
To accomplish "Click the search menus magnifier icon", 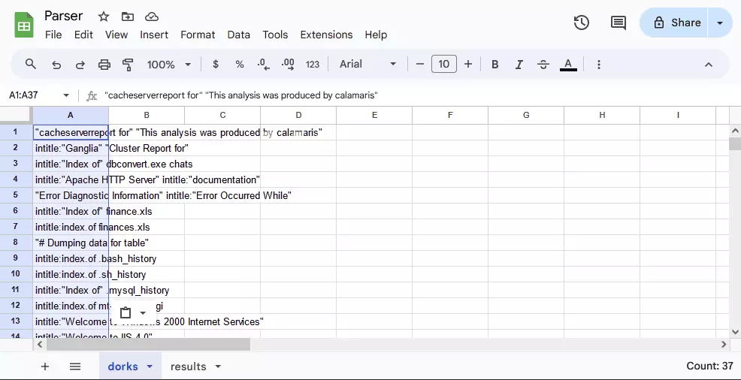I will pos(31,64).
